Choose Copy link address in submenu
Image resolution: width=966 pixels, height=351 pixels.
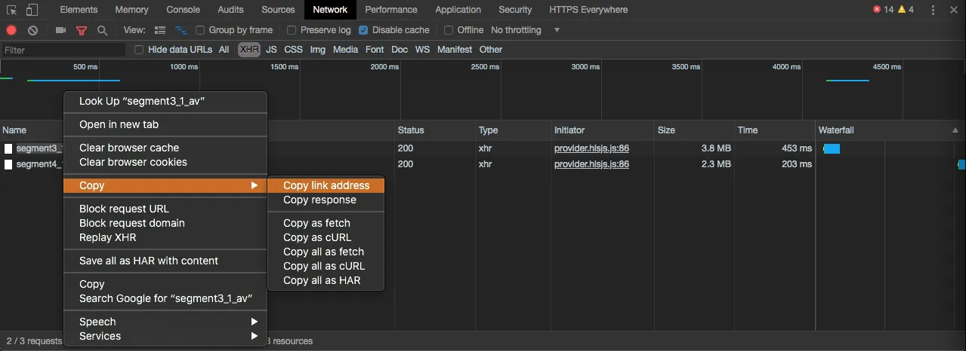pyautogui.click(x=326, y=185)
